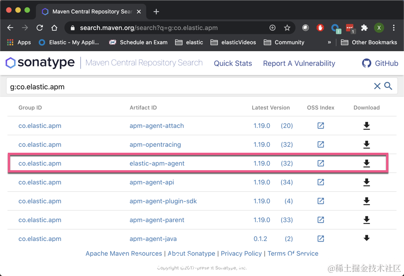Clear the search query with the X icon
Screen dimensions: 404x276
click(377, 86)
